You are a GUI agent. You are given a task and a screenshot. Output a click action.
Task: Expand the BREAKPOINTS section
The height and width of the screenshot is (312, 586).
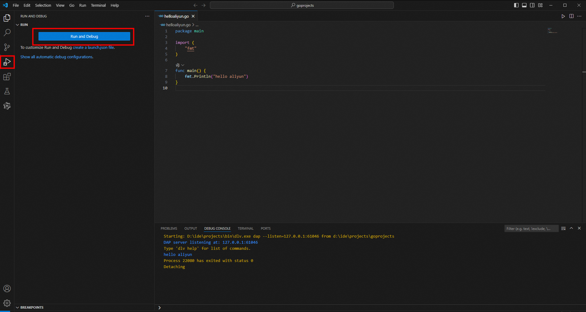(x=17, y=307)
